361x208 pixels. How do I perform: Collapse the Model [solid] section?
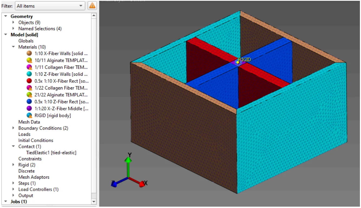click(5, 35)
